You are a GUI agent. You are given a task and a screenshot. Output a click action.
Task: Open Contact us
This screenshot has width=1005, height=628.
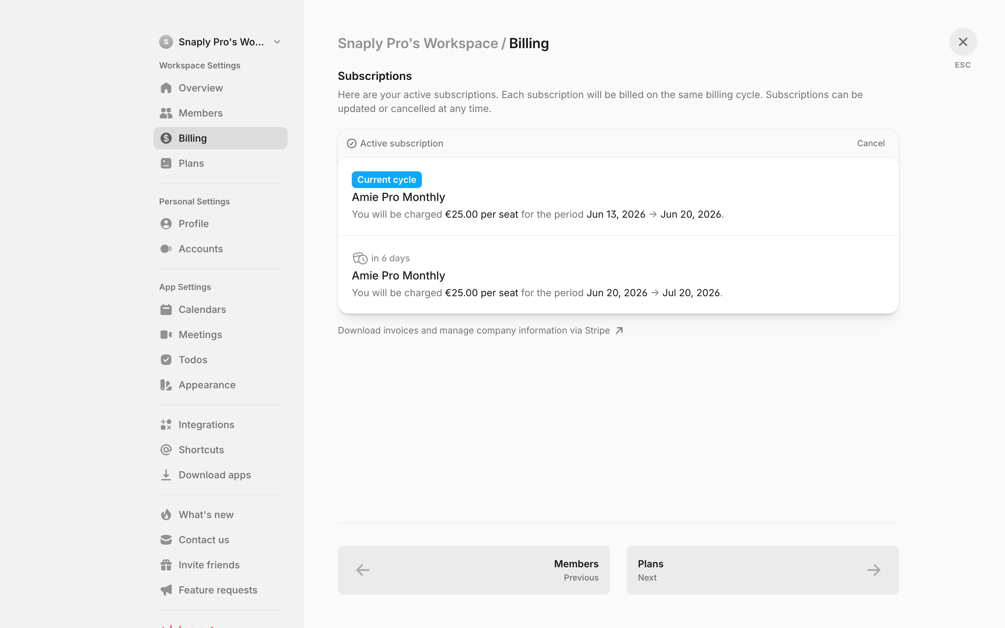coord(220,540)
